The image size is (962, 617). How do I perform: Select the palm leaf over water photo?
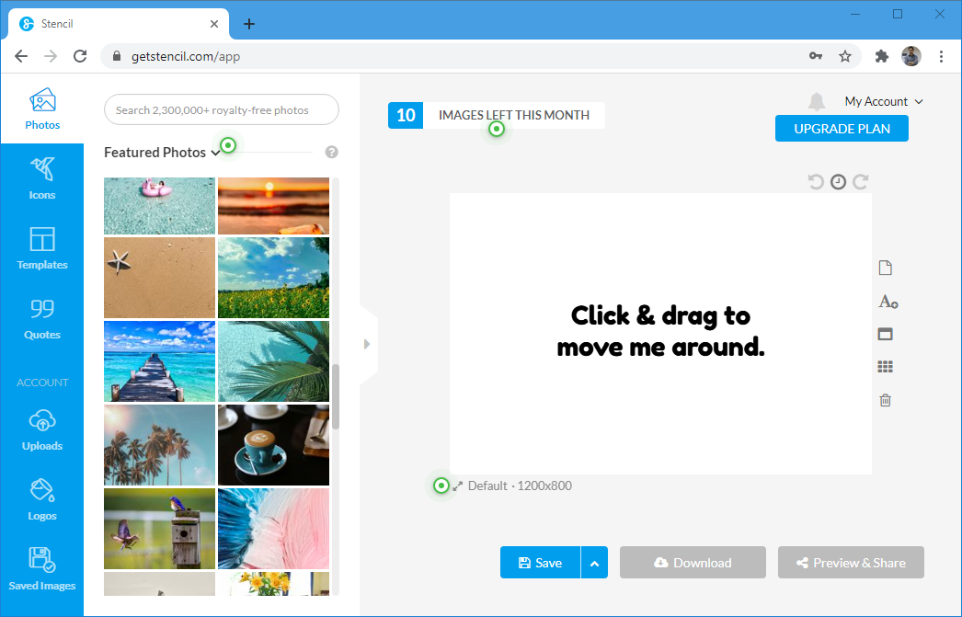pyautogui.click(x=274, y=361)
